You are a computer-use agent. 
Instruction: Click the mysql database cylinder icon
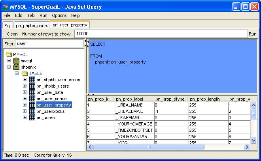tap(16, 61)
